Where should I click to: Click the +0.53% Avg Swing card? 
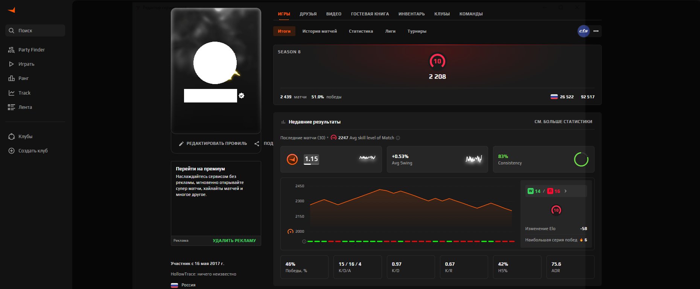[437, 159]
